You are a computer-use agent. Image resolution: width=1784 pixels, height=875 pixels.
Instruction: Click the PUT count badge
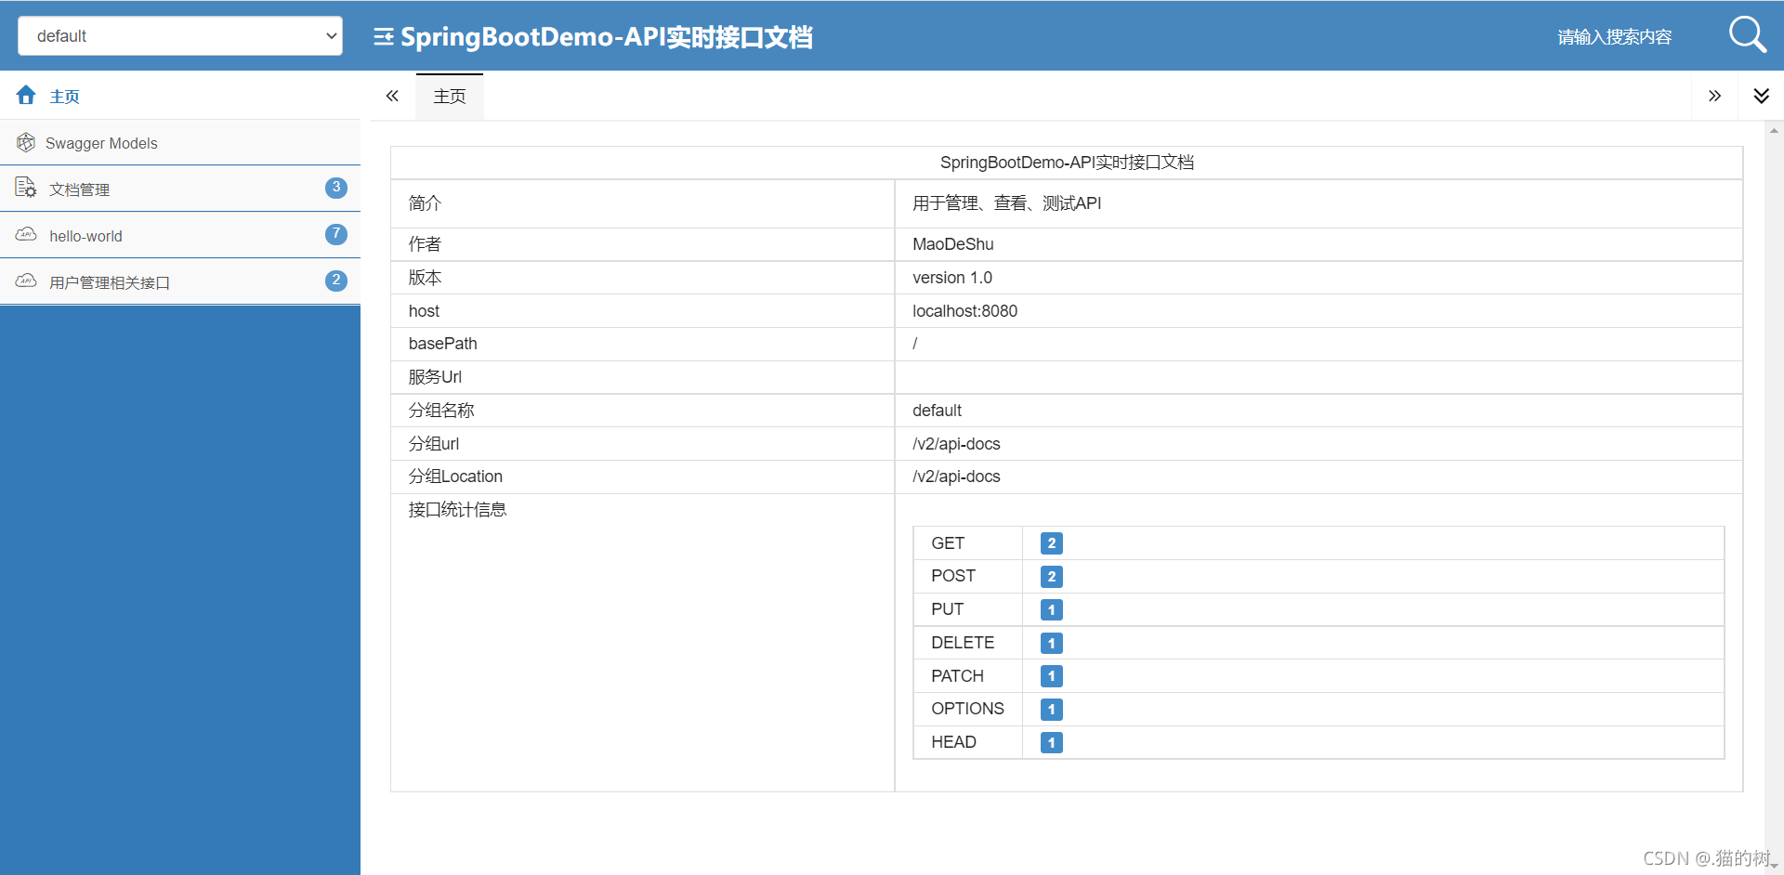(1052, 610)
